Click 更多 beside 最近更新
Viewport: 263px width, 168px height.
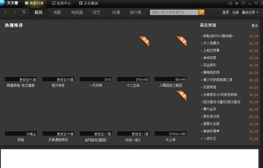pos(254,25)
